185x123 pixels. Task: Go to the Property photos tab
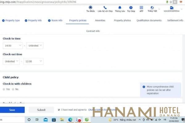point(122,21)
